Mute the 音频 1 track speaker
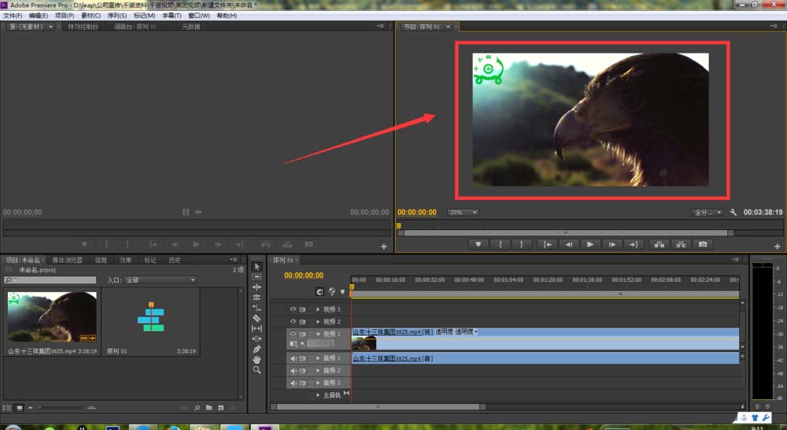Image resolution: width=787 pixels, height=430 pixels. coord(294,358)
